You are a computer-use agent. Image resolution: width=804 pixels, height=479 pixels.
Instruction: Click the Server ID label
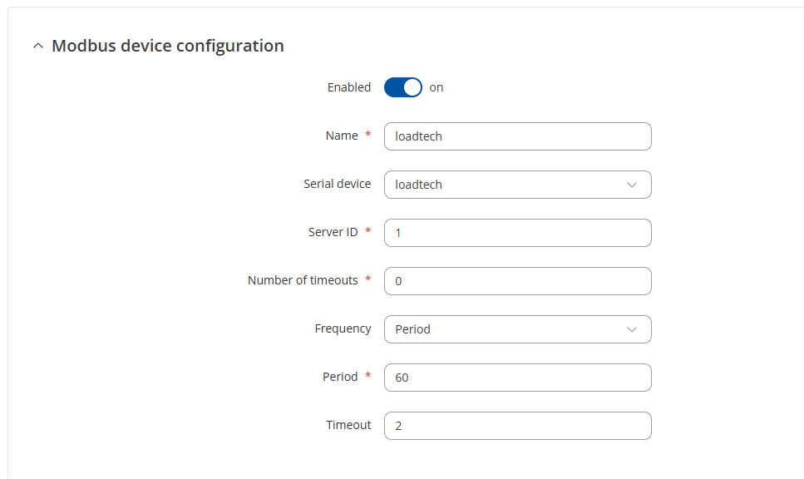[x=333, y=232]
